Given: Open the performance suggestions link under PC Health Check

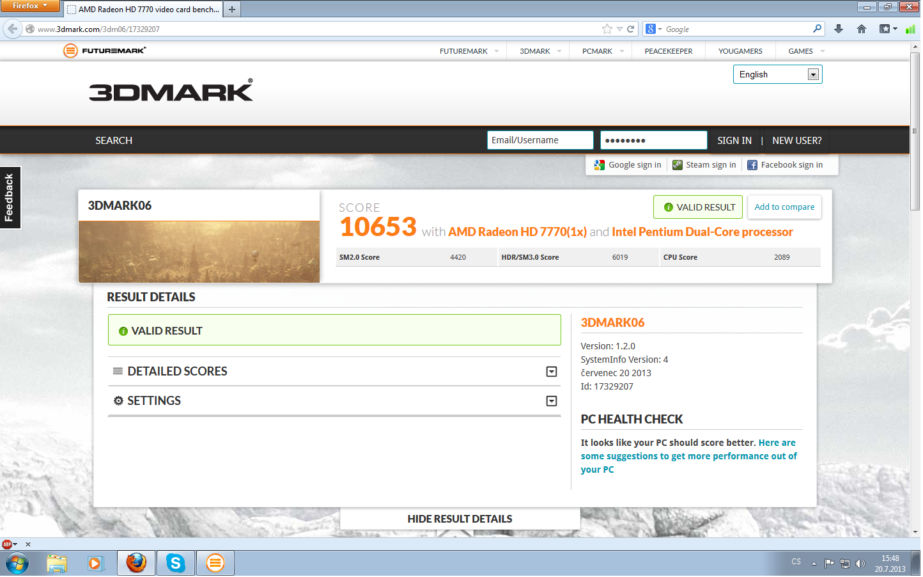Looking at the screenshot, I should [689, 456].
